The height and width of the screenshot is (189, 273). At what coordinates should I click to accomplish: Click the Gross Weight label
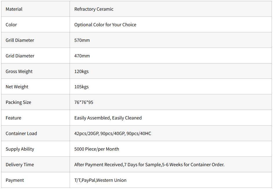pyautogui.click(x=19, y=71)
